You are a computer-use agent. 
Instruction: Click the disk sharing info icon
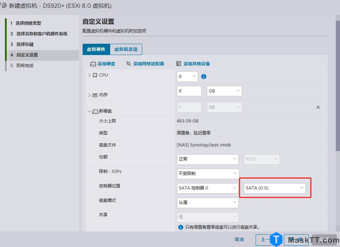point(181,227)
